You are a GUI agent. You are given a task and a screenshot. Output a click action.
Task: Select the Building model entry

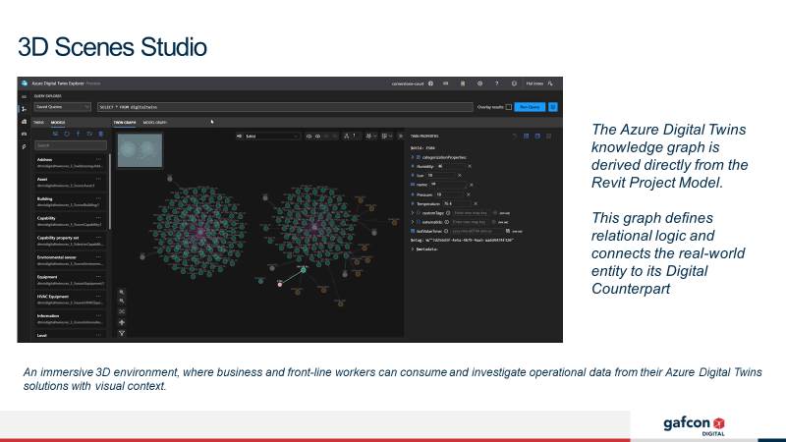click(69, 201)
